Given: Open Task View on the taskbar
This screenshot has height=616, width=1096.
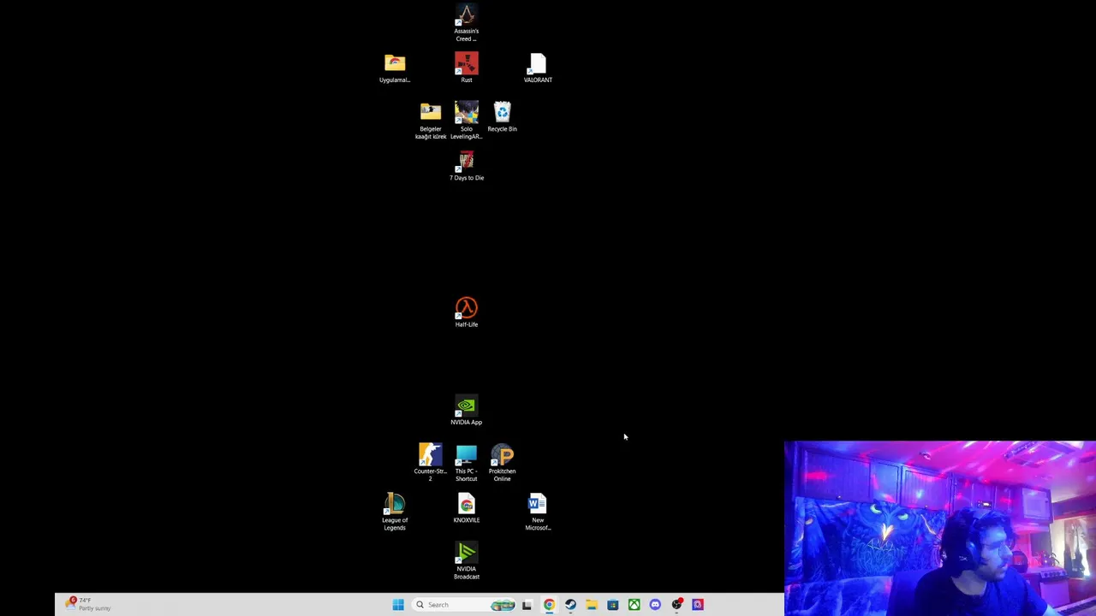Looking at the screenshot, I should click(x=527, y=605).
